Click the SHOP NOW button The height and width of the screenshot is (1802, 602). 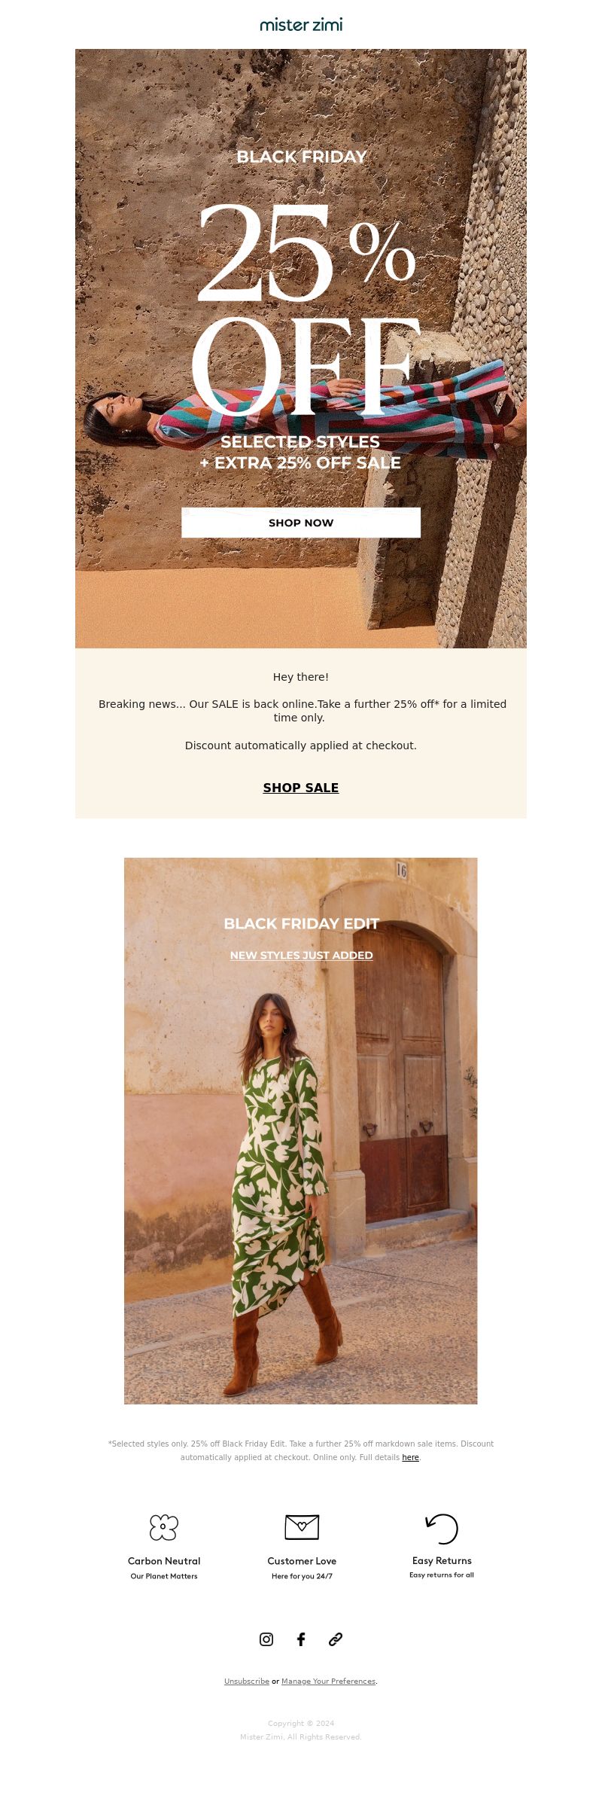point(301,523)
